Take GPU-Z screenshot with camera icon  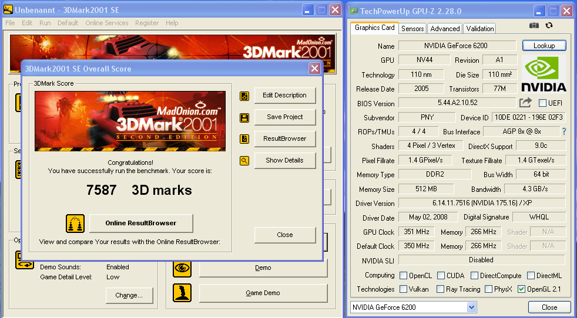tap(534, 25)
